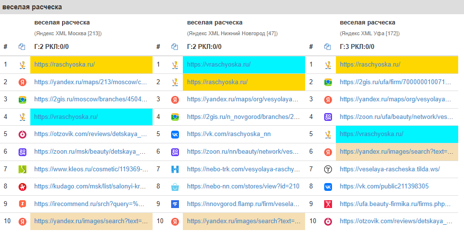Click the favicon for the nebo-trk.com row
464x232 pixels.
175,169
